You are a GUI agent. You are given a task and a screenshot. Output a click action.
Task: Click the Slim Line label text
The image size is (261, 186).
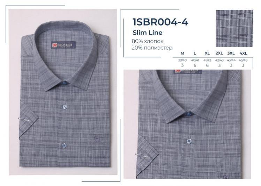click(x=147, y=33)
